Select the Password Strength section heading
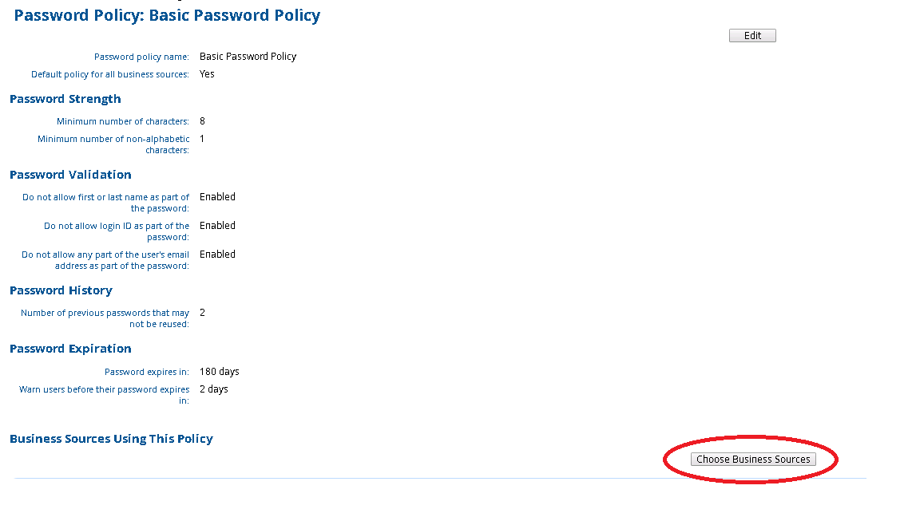This screenshot has width=920, height=517. 65,99
